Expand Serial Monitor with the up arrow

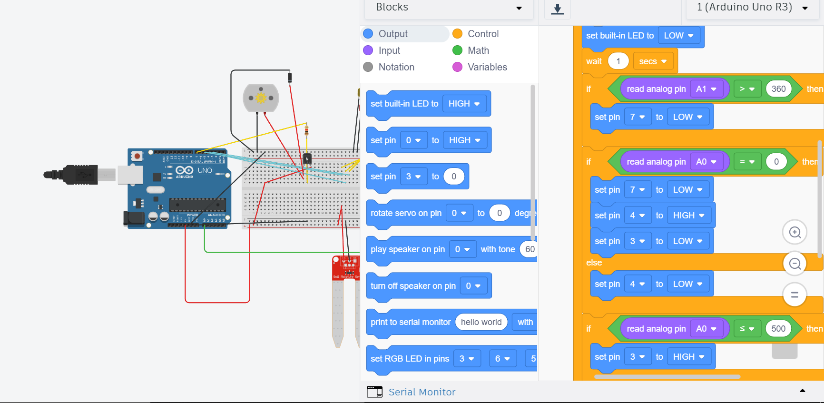[x=802, y=391]
